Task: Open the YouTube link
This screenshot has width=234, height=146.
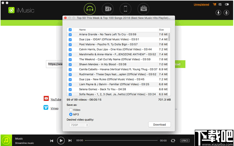Action: pos(56,99)
